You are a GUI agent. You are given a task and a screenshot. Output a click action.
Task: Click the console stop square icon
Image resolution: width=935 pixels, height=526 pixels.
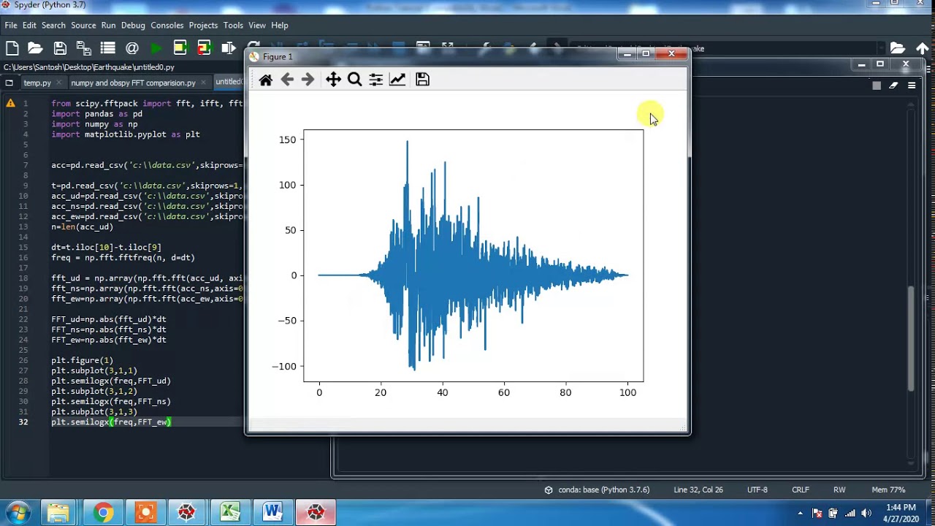point(877,85)
